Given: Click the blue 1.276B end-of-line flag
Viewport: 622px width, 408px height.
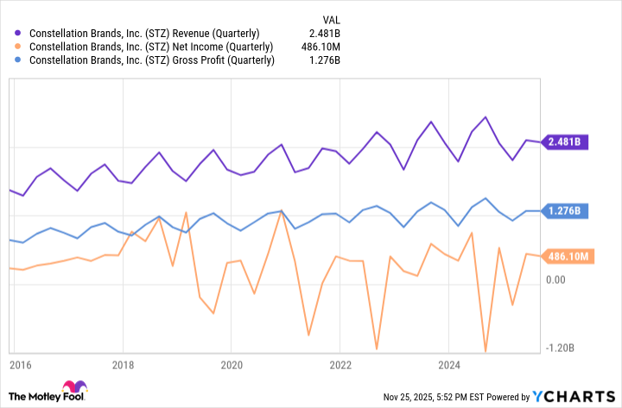Looking at the screenshot, I should [566, 210].
